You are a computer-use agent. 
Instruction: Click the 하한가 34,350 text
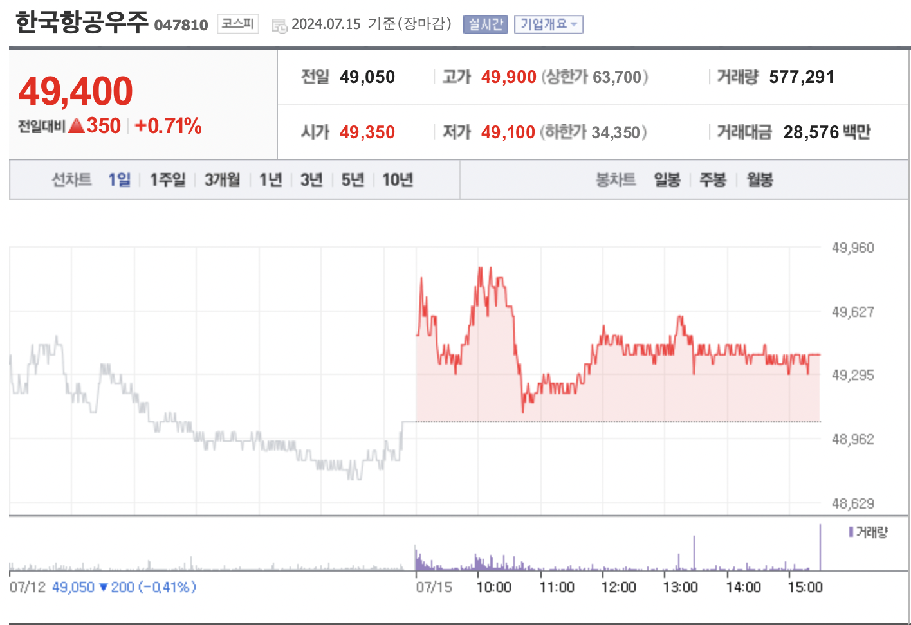(593, 132)
